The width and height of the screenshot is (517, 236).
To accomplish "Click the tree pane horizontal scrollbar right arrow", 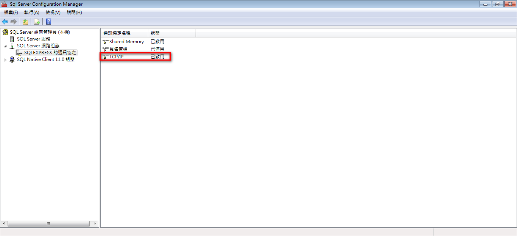I will click(95, 223).
